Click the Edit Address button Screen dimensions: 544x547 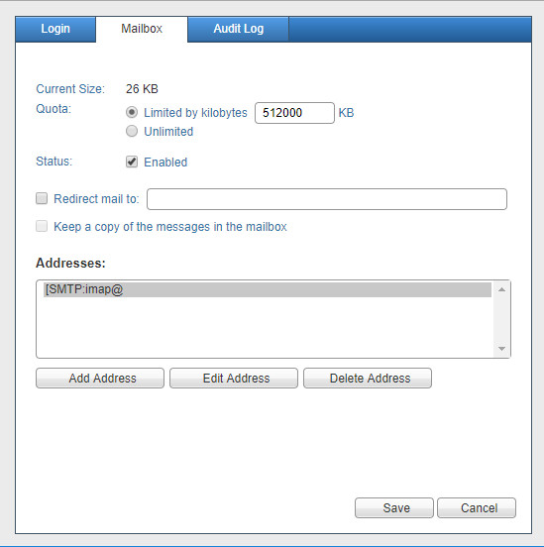pyautogui.click(x=234, y=379)
